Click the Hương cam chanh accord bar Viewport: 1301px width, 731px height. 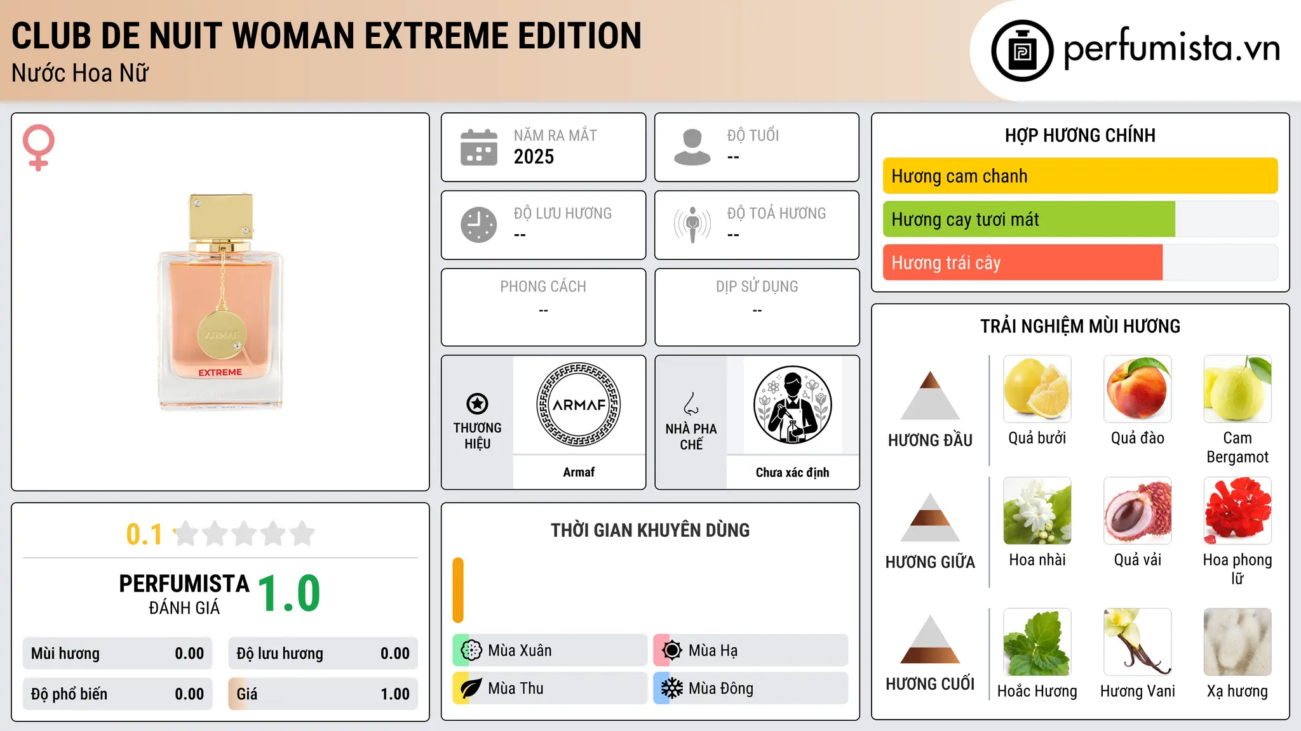(1081, 176)
